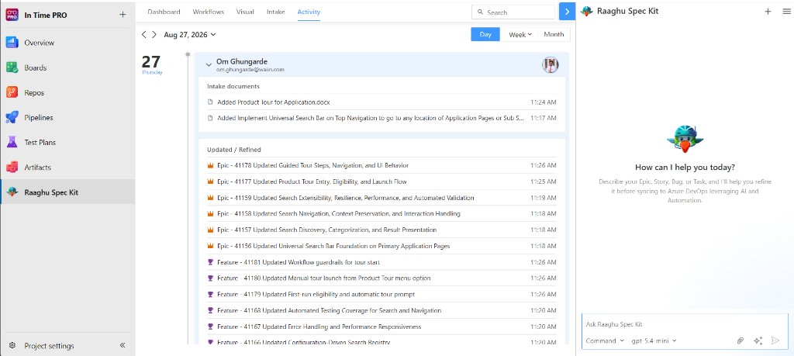Click the document icon for Product Tour docx
Screen dimensions: 794x356
(x=210, y=102)
